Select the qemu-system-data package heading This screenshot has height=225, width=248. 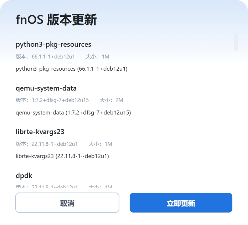click(x=46, y=88)
